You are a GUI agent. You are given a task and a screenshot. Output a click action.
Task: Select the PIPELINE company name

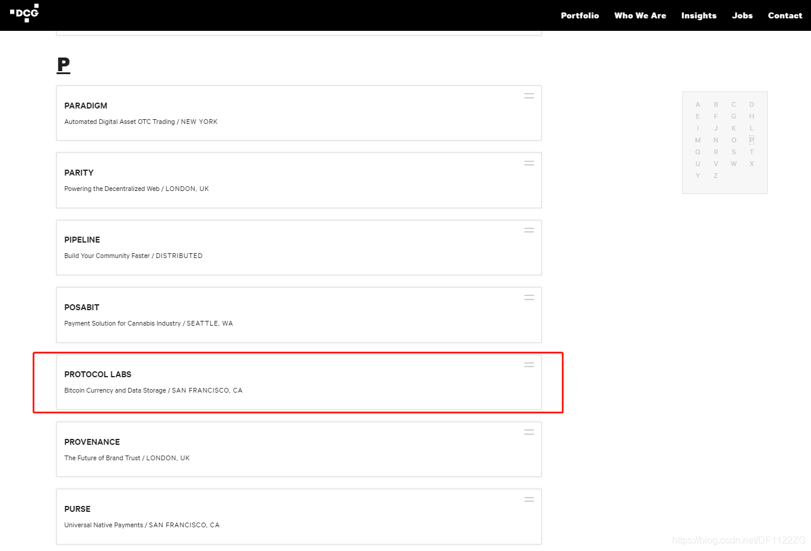(82, 240)
